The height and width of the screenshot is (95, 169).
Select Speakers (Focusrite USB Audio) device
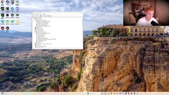[x=43, y=24]
